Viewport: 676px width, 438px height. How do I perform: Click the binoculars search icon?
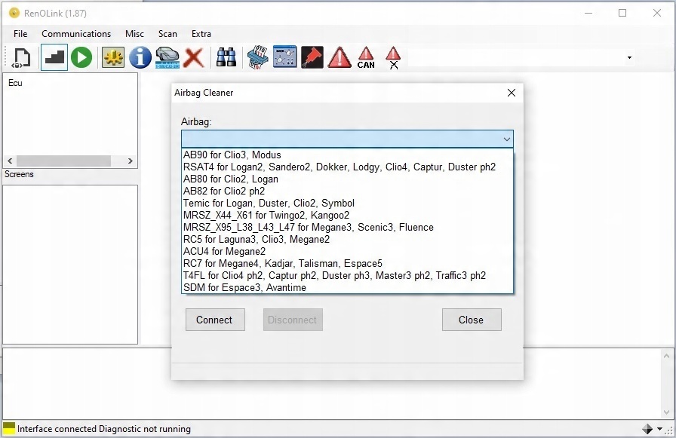click(226, 57)
